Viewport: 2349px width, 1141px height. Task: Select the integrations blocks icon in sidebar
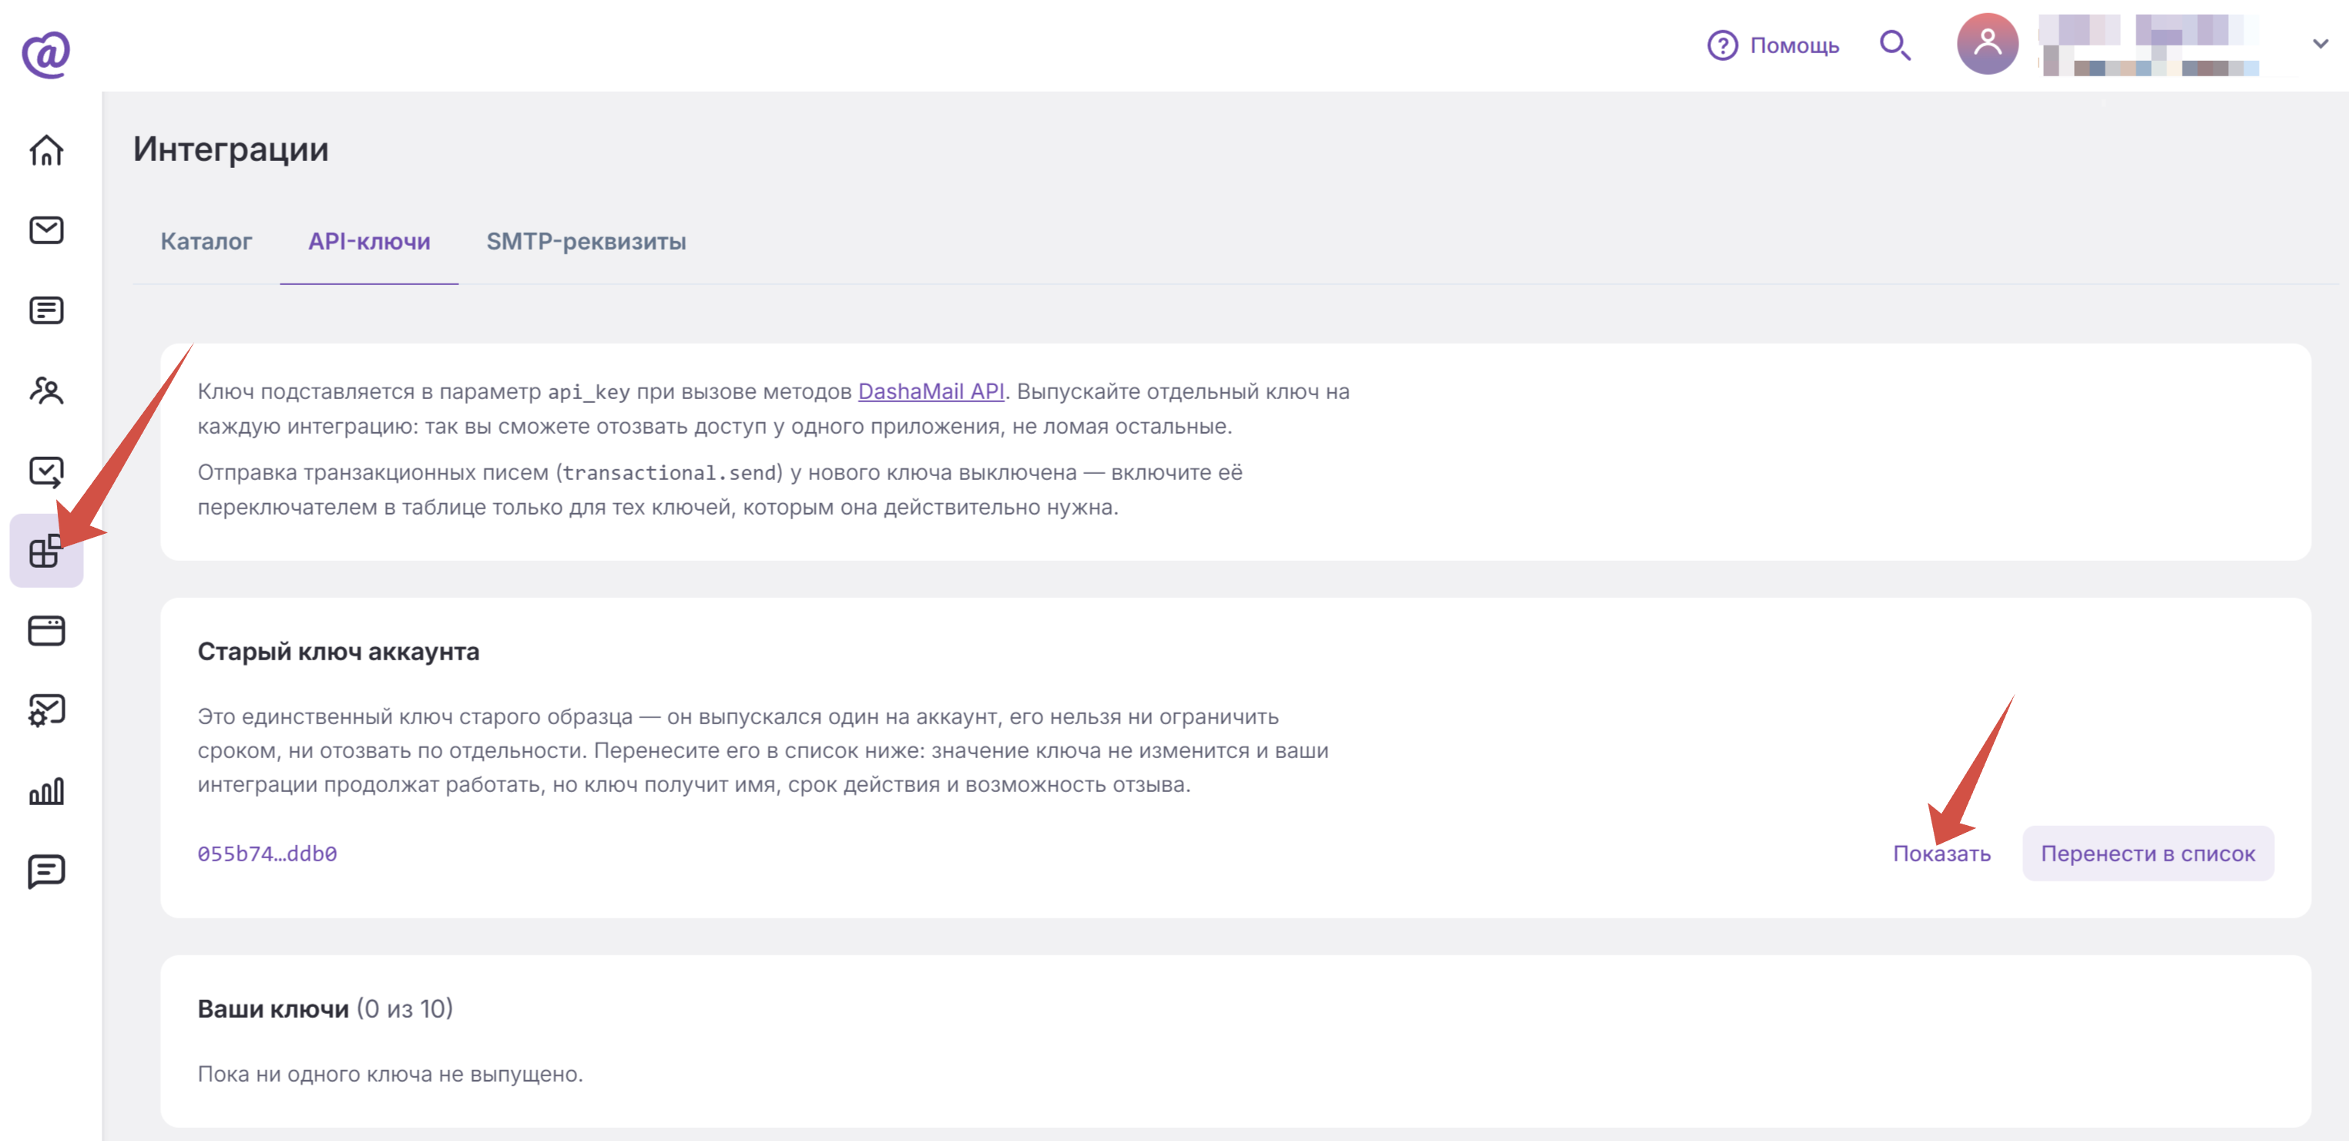tap(46, 551)
